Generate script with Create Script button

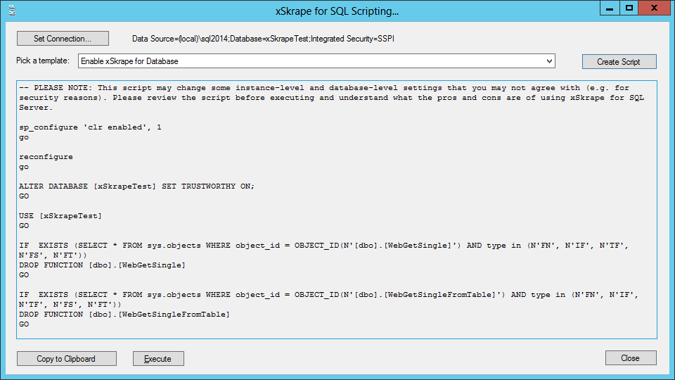tap(619, 62)
